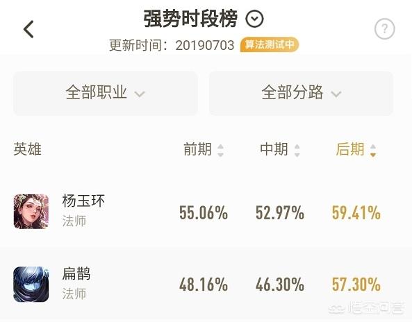Tap 扁鹊 hero avatar
The height and width of the screenshot is (322, 412).
31,285
